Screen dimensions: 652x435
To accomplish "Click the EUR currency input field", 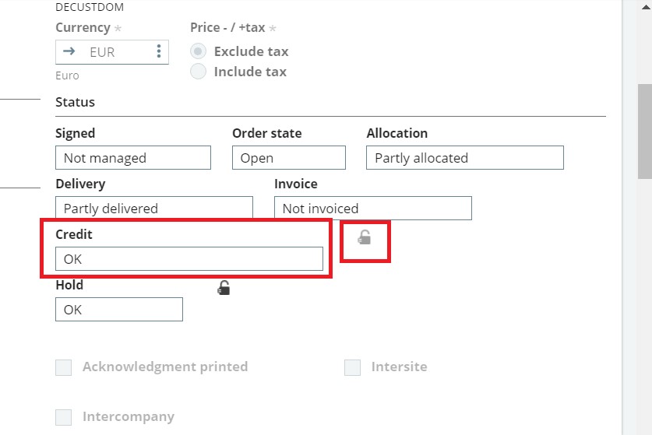I will point(112,52).
